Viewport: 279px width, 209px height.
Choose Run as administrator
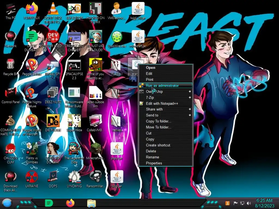pos(165,85)
